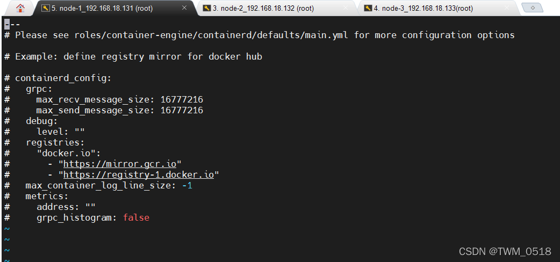Click the session icon on node-1 tab
The width and height of the screenshot is (560, 262).
click(x=46, y=8)
